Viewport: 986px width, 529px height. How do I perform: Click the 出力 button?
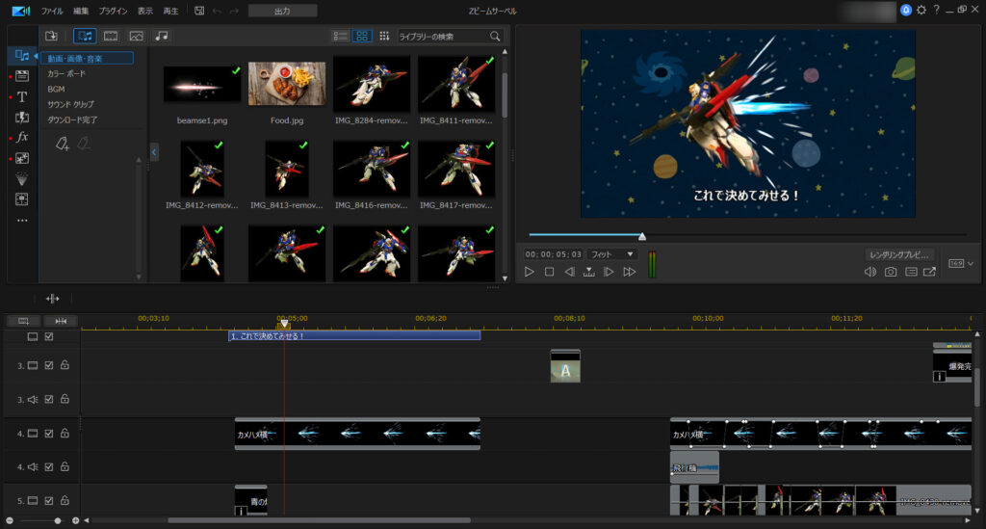282,11
